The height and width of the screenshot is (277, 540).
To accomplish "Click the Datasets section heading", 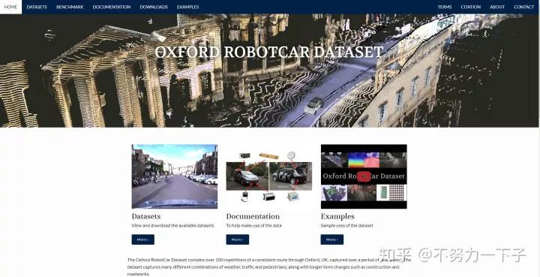I will coord(146,216).
